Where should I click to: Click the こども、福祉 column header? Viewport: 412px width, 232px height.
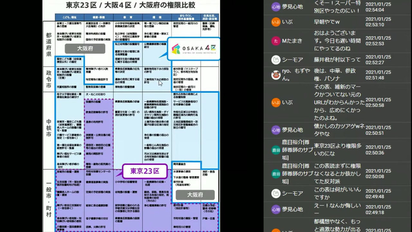pyautogui.click(x=70, y=17)
